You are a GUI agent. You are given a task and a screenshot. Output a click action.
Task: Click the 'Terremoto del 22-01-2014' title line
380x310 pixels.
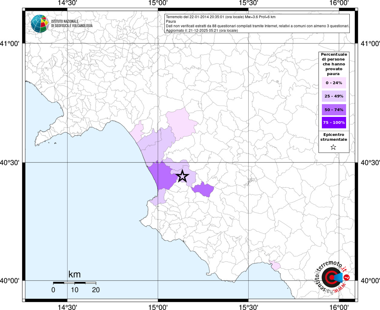coord(221,17)
